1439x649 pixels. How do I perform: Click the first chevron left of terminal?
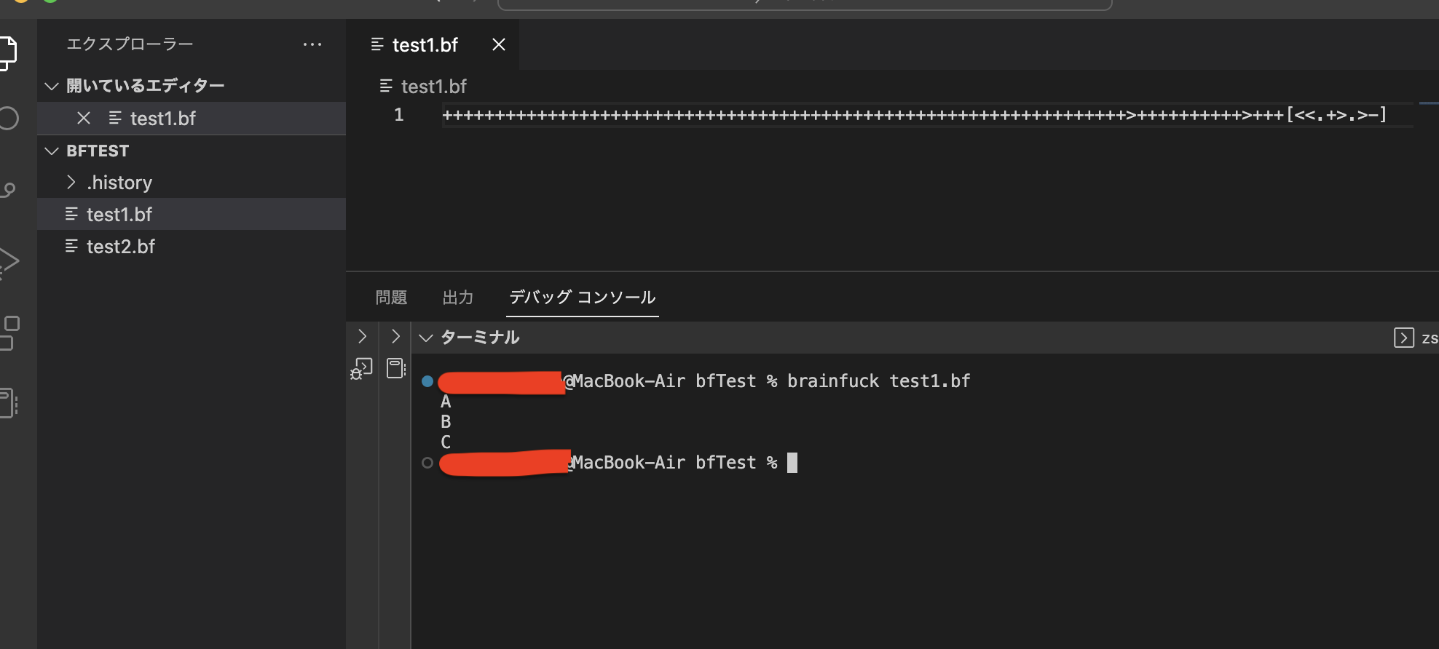coord(363,336)
